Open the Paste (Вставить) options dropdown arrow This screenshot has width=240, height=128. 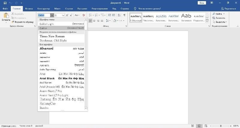click(6, 23)
